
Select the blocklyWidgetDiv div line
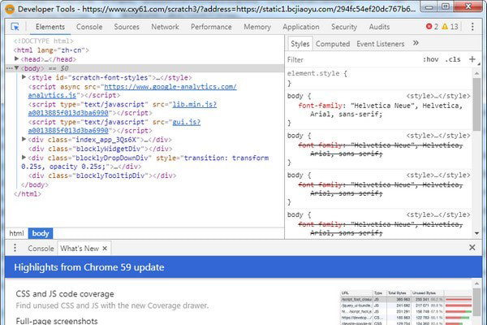[x=101, y=149]
